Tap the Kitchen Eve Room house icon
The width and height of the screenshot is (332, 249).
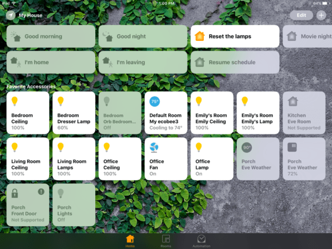(x=293, y=101)
